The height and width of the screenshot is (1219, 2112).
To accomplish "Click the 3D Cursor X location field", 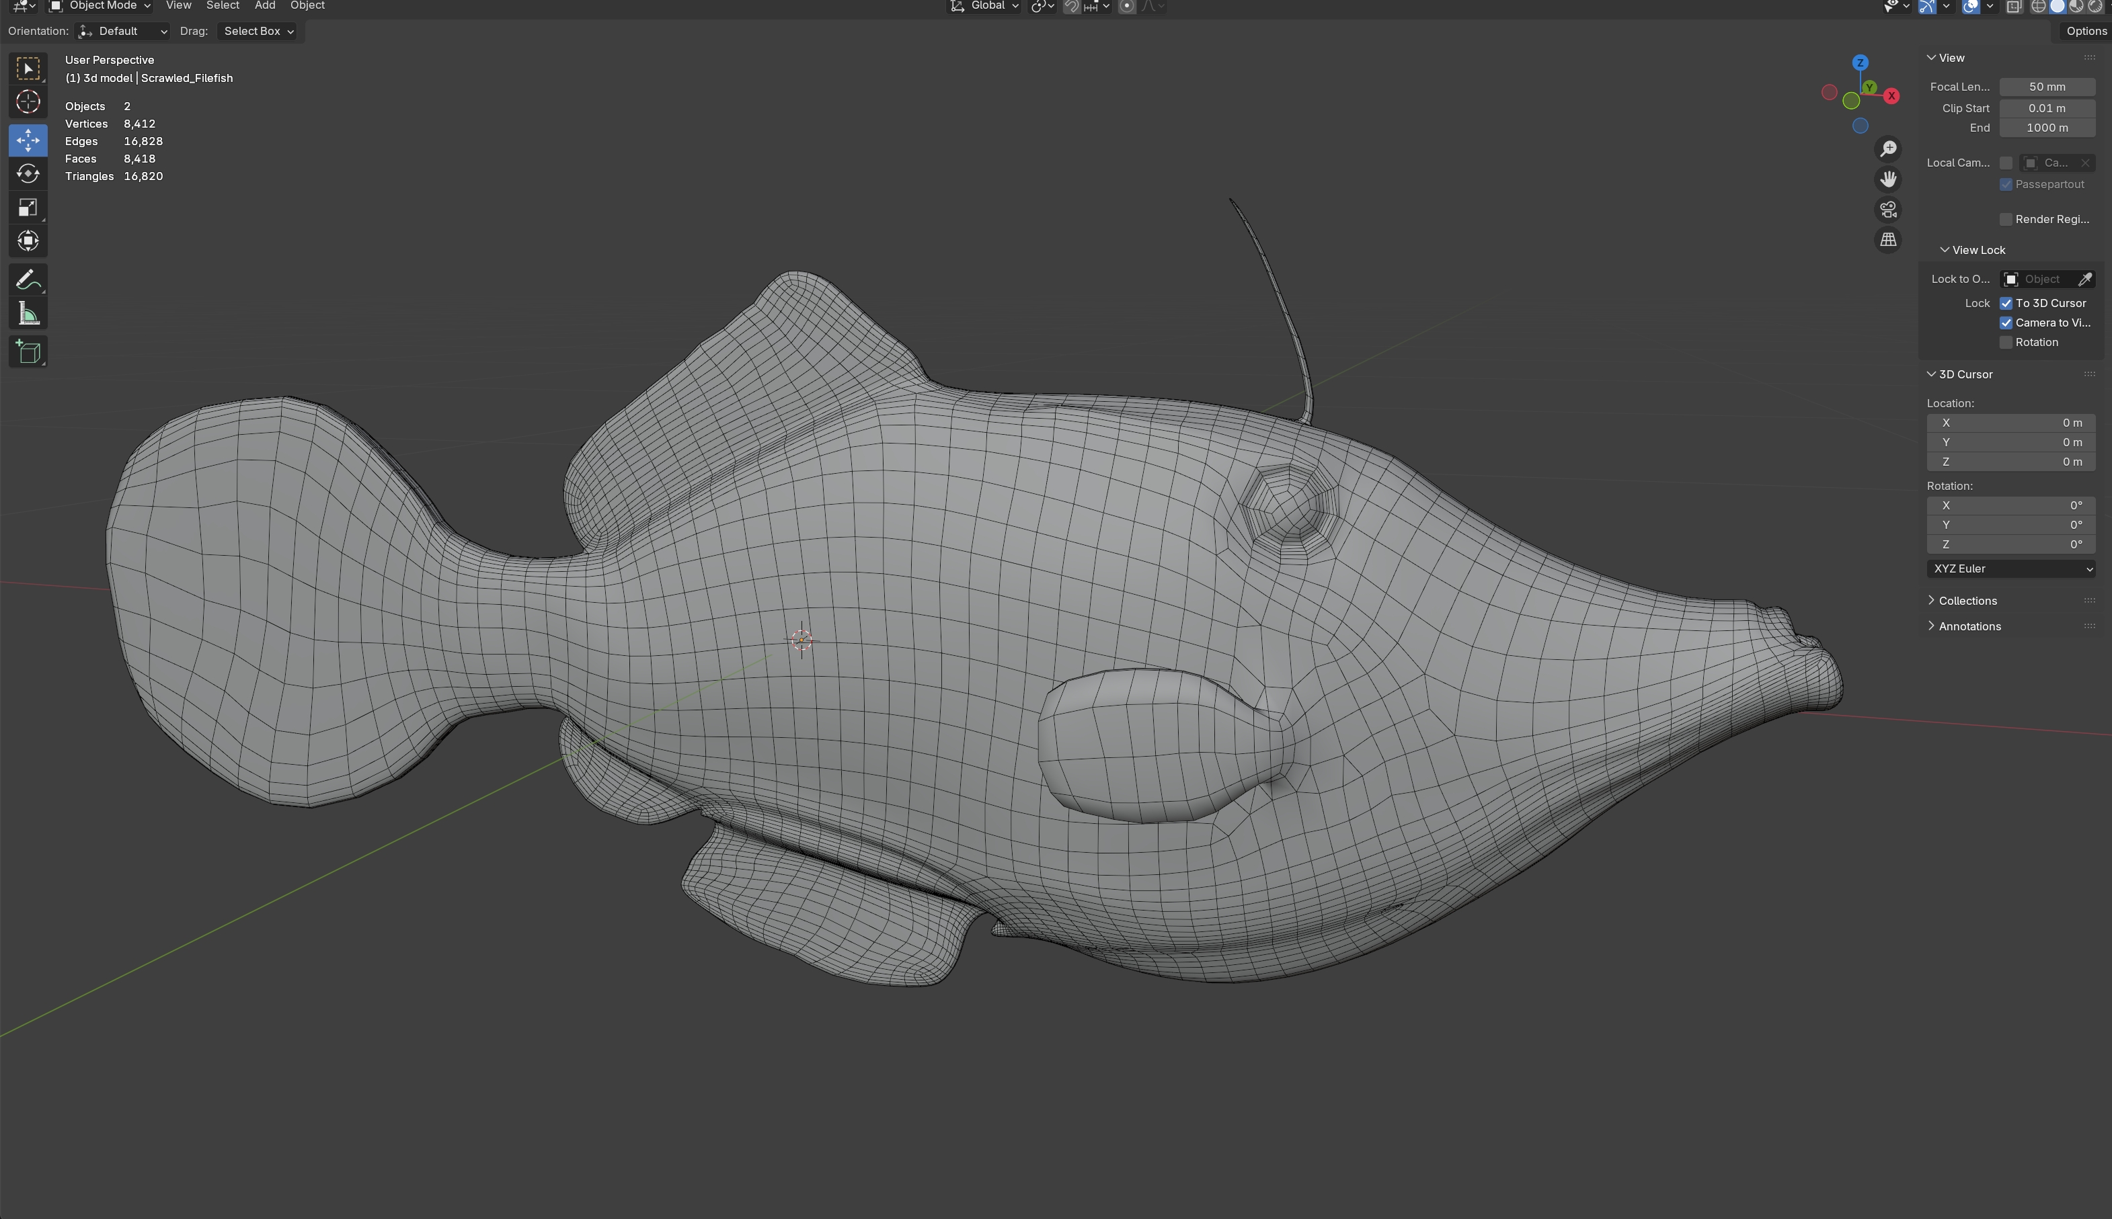I will pos(2010,423).
